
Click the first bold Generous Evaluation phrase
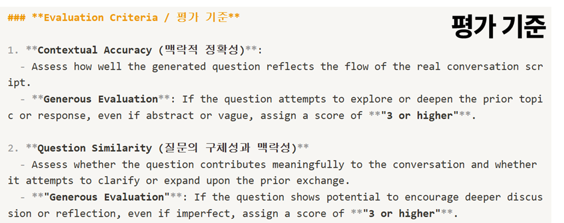[x=100, y=99]
